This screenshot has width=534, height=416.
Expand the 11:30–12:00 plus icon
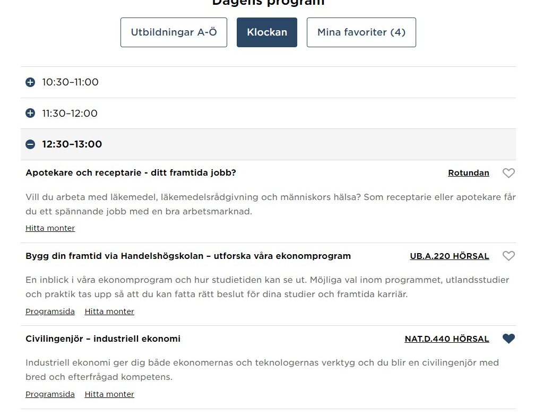coord(30,113)
